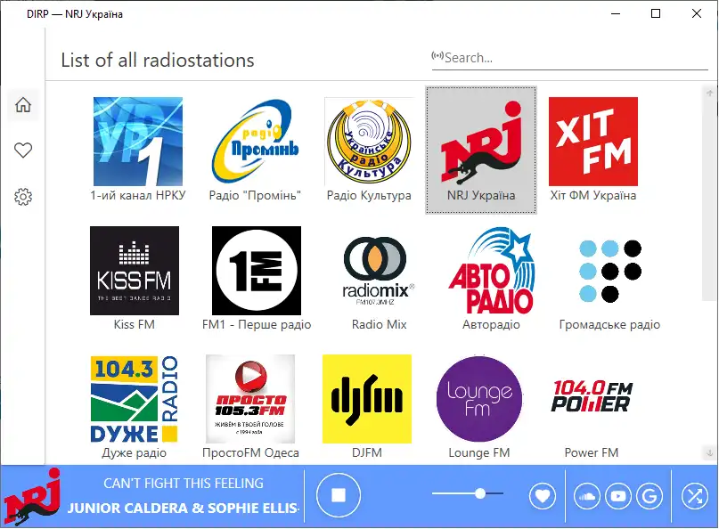The height and width of the screenshot is (529, 719).
Task: Select the Kiss FM station logo
Action: (x=135, y=271)
